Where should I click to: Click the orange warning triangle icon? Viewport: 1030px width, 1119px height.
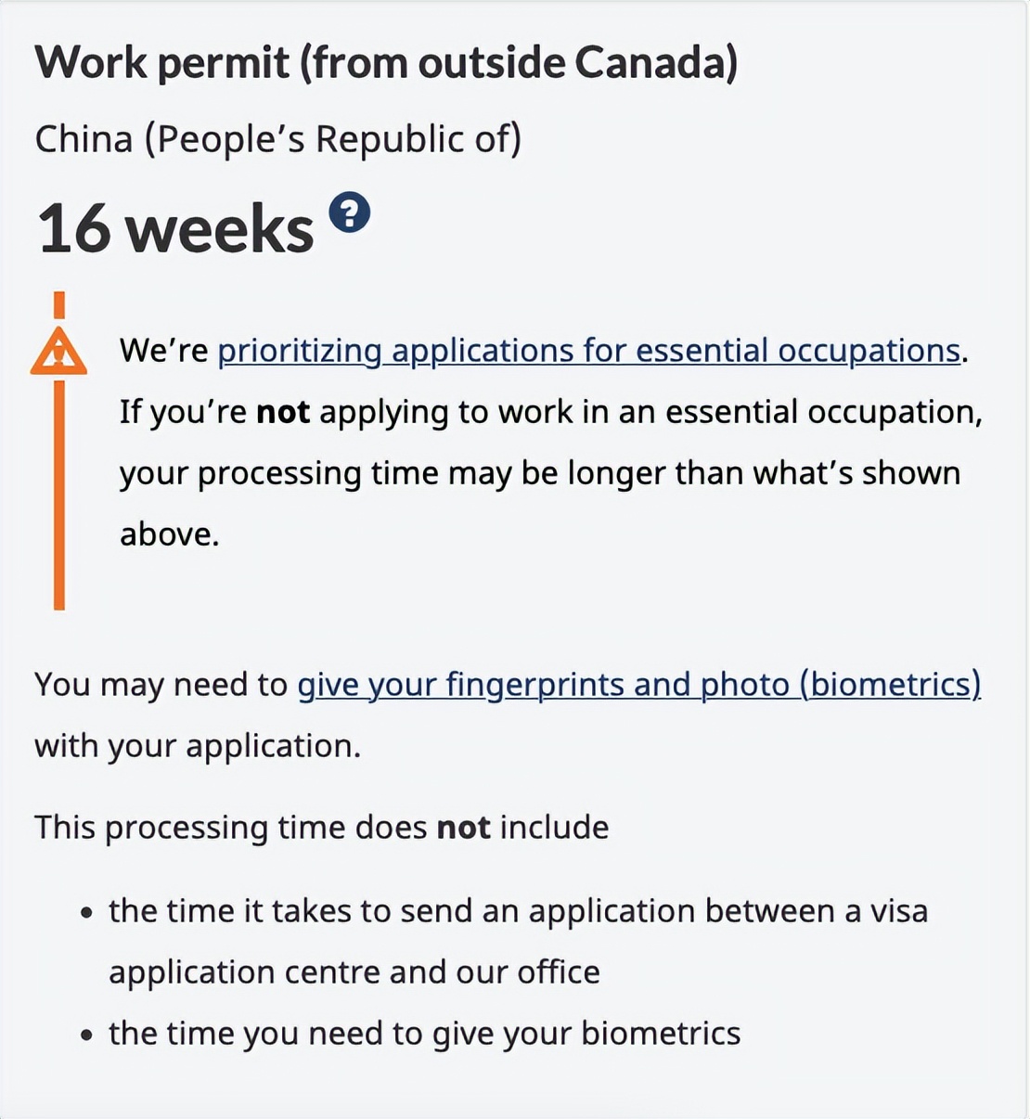point(58,352)
